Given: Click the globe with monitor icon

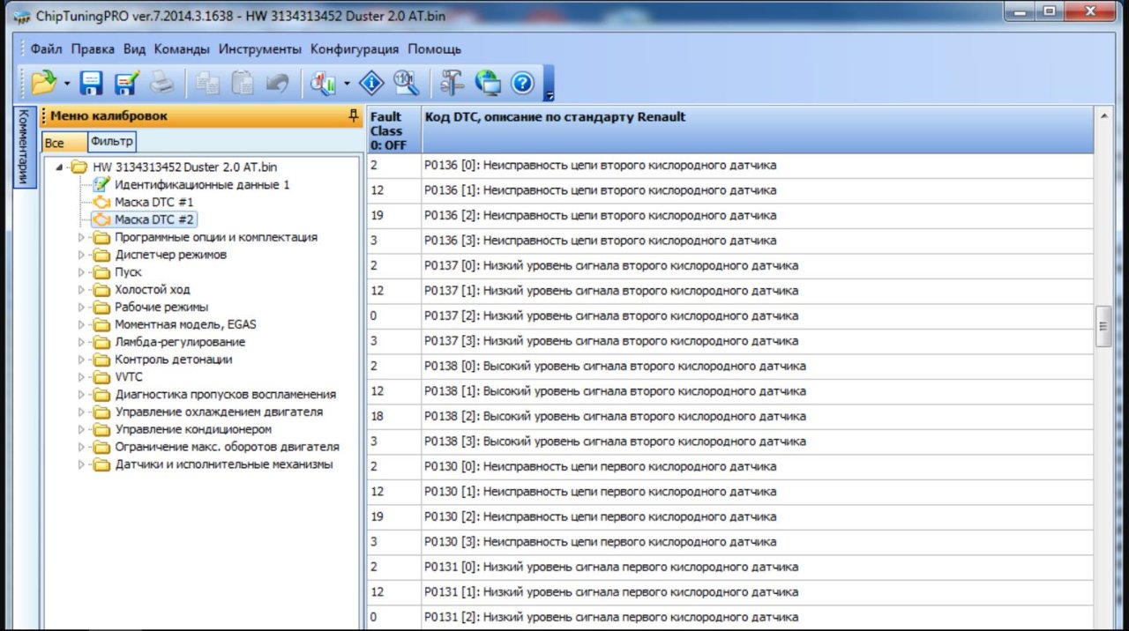Looking at the screenshot, I should coord(488,83).
